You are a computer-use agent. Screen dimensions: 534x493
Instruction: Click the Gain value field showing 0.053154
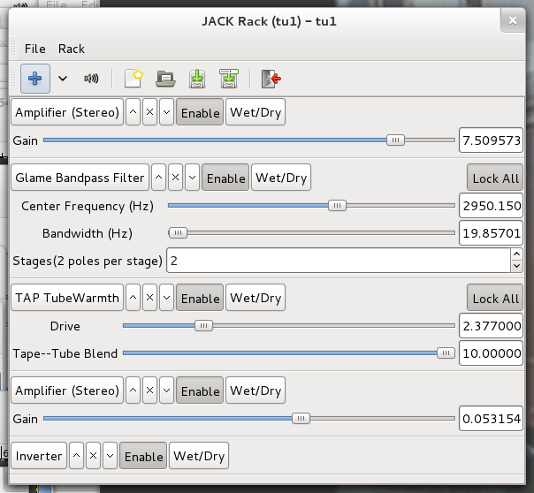click(491, 418)
